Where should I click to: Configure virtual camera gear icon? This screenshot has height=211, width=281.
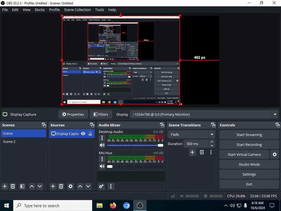pyautogui.click(x=274, y=154)
